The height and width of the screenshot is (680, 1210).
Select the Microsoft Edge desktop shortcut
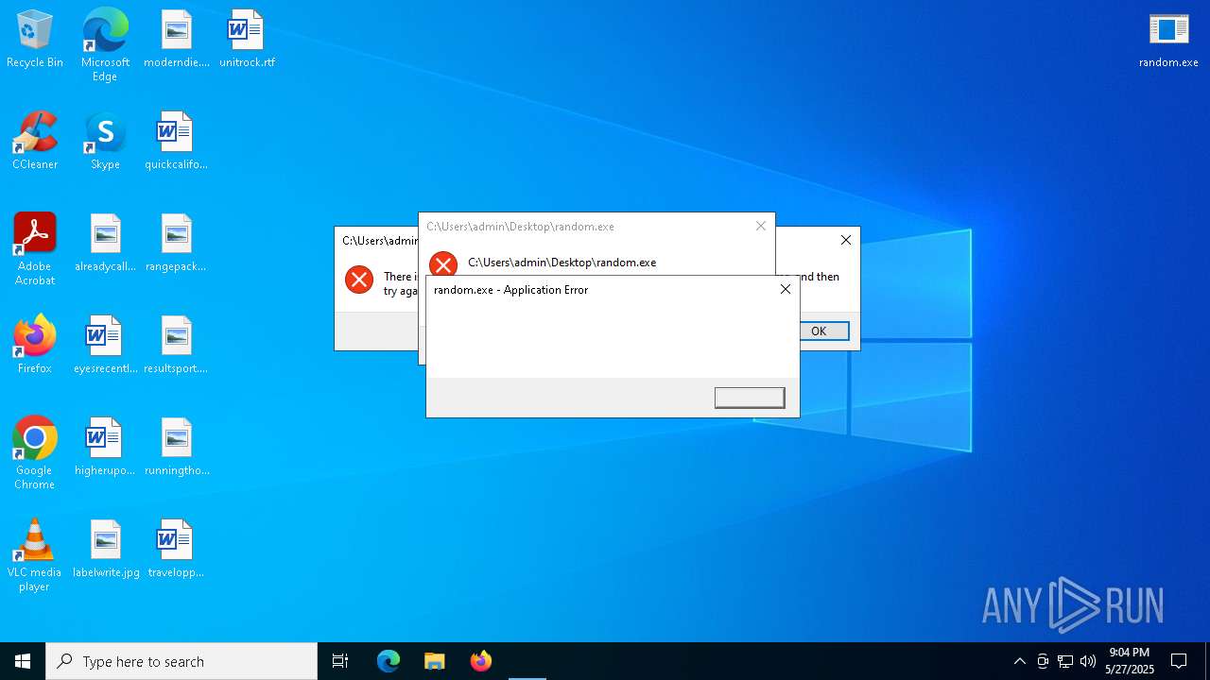pyautogui.click(x=105, y=45)
